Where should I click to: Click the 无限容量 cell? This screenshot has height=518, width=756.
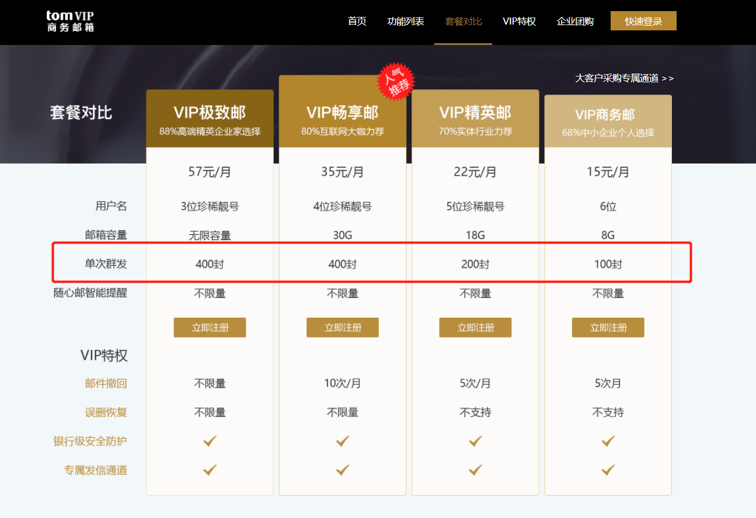tap(210, 235)
